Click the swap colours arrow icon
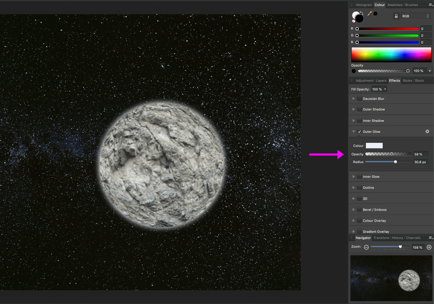 (362, 13)
